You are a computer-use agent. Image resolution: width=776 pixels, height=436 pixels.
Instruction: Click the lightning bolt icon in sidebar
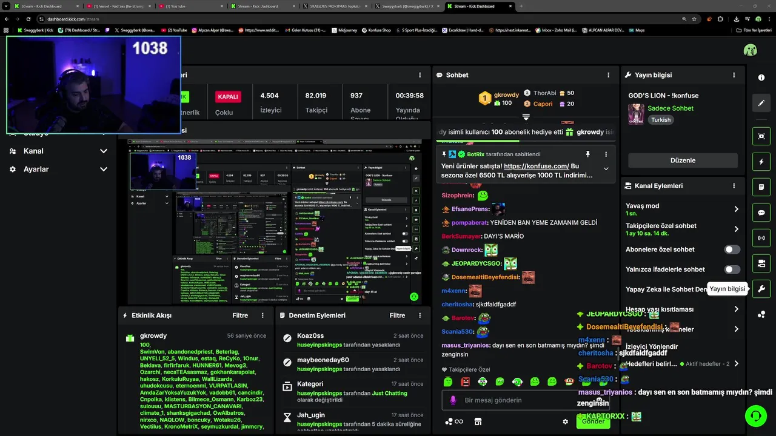coord(761,162)
